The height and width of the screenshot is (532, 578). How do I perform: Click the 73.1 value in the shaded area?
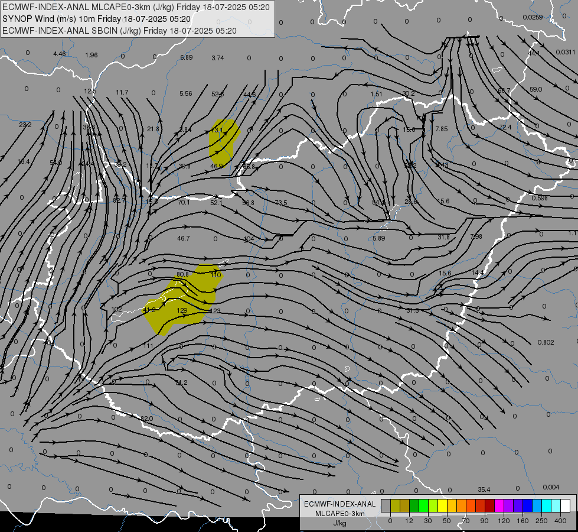click(217, 130)
